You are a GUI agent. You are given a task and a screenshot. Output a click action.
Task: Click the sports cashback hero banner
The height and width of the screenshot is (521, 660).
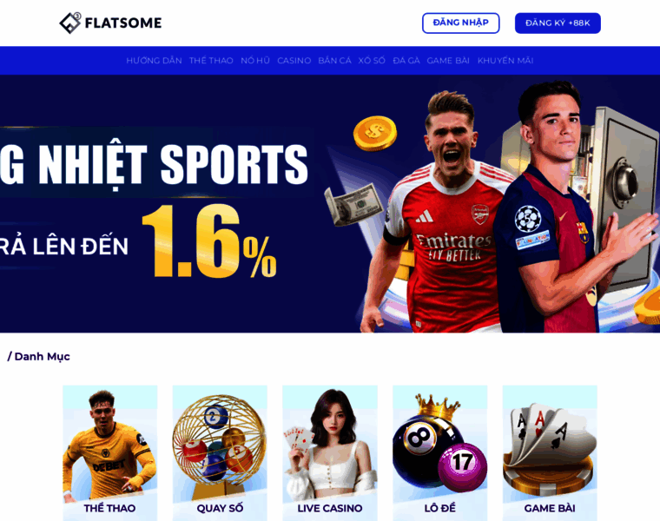coord(330,204)
